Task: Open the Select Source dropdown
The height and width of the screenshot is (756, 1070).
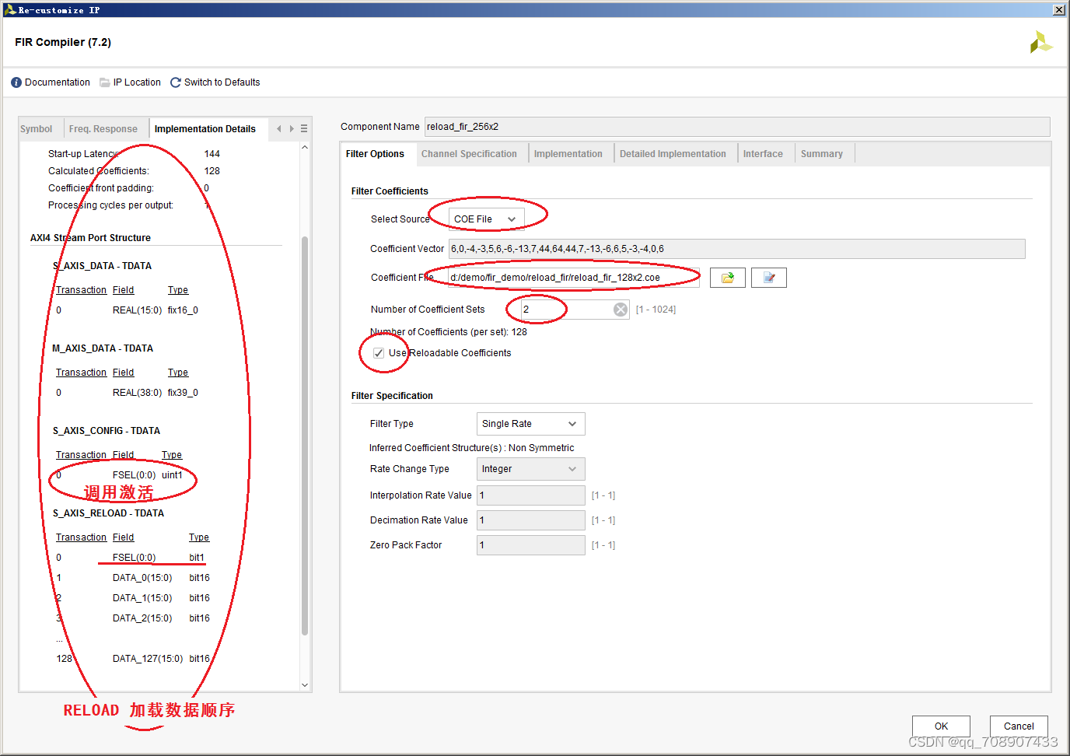Action: [487, 219]
